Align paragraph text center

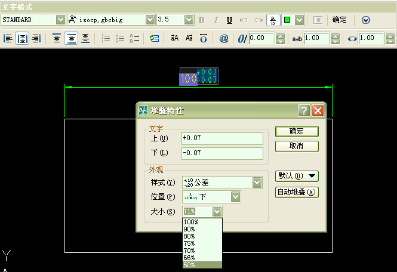tap(22, 38)
